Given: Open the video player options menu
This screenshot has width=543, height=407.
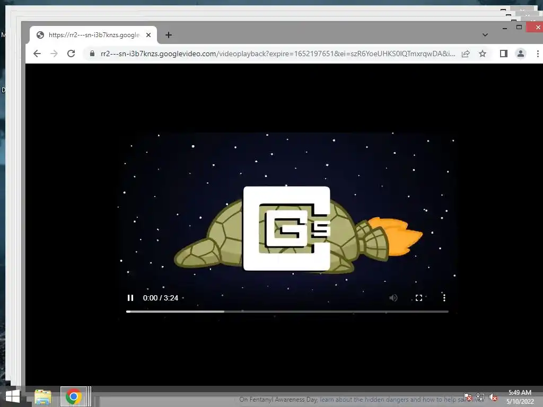Looking at the screenshot, I should (444, 298).
